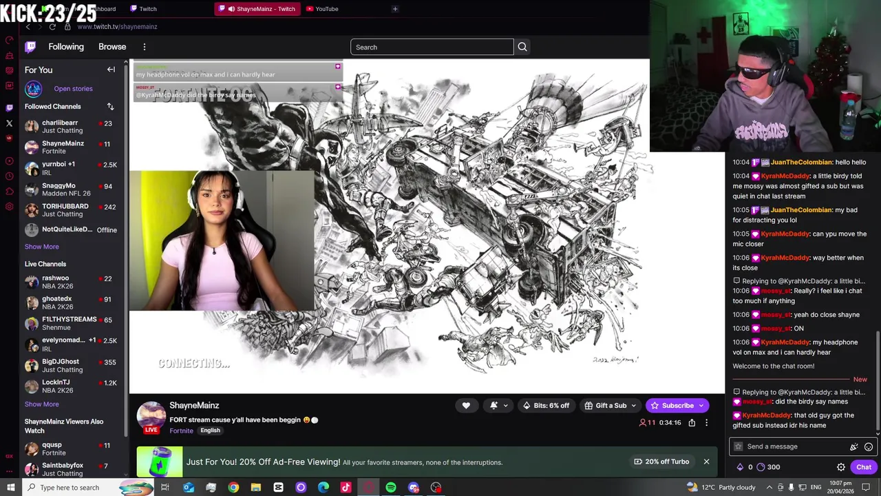
Task: Show more live channels
Action: point(42,404)
